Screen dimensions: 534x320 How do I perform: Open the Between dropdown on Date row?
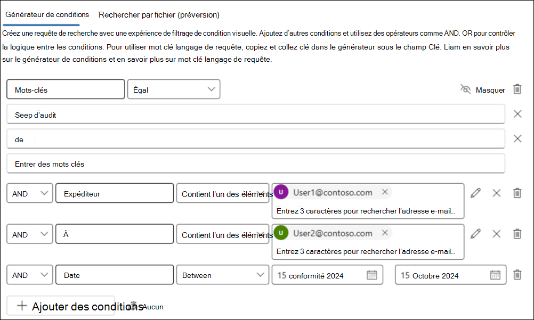224,275
